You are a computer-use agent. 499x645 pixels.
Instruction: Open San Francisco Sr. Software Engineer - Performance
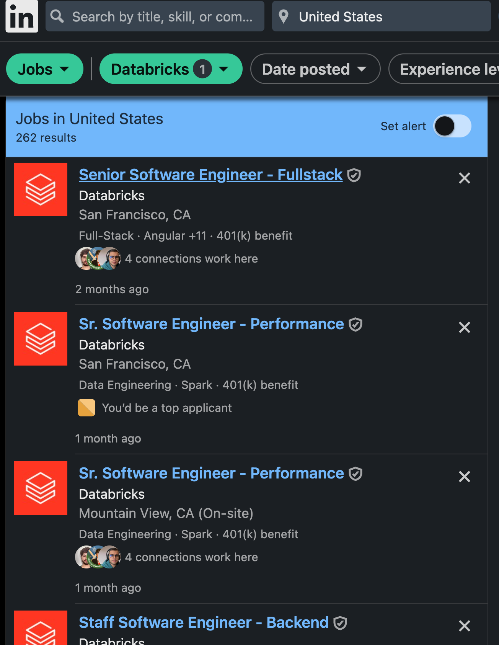[211, 324]
